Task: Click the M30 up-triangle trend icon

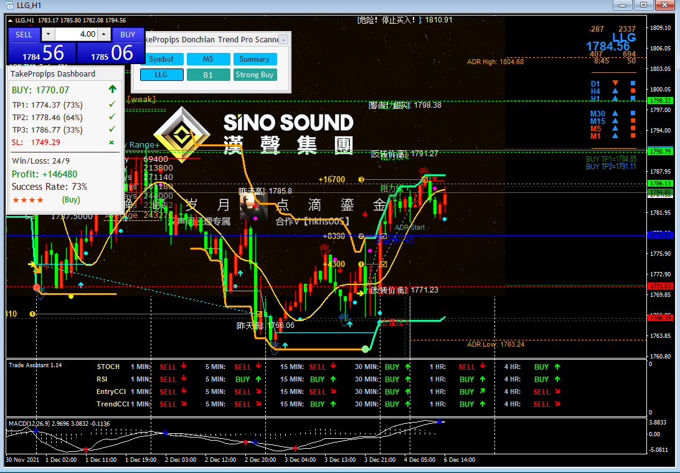Action: click(615, 113)
